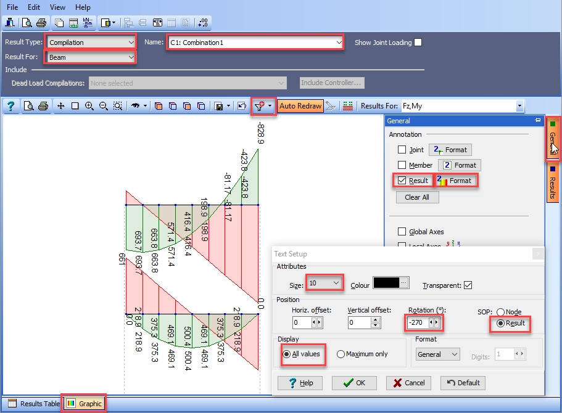
Task: Open the Result For Beam dropdown
Action: (91, 57)
